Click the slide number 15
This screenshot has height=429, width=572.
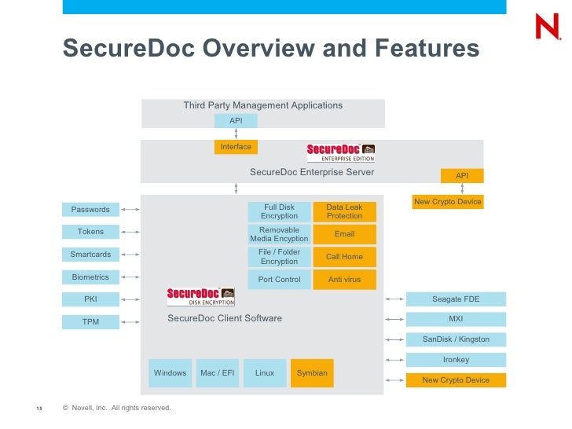click(39, 409)
